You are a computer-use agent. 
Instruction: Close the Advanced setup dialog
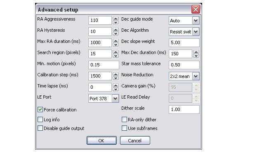pyautogui.click(x=196, y=9)
